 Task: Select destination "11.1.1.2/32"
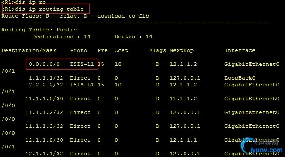pyautogui.click(x=44, y=112)
